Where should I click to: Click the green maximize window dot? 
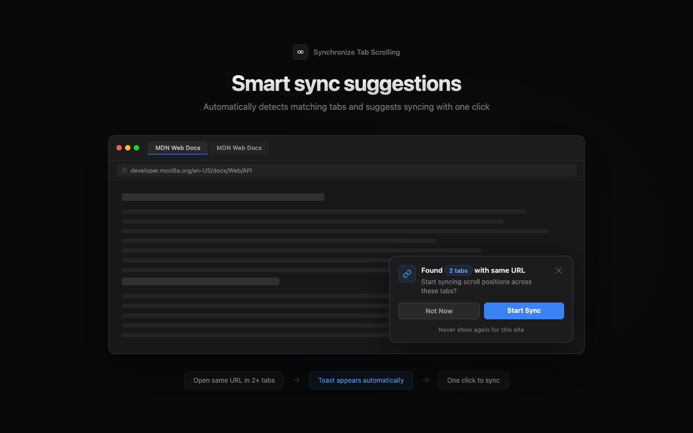[x=136, y=148]
